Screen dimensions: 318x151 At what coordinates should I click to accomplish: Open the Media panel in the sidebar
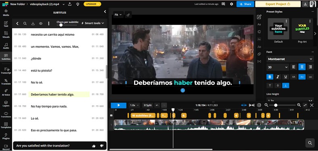6,12
